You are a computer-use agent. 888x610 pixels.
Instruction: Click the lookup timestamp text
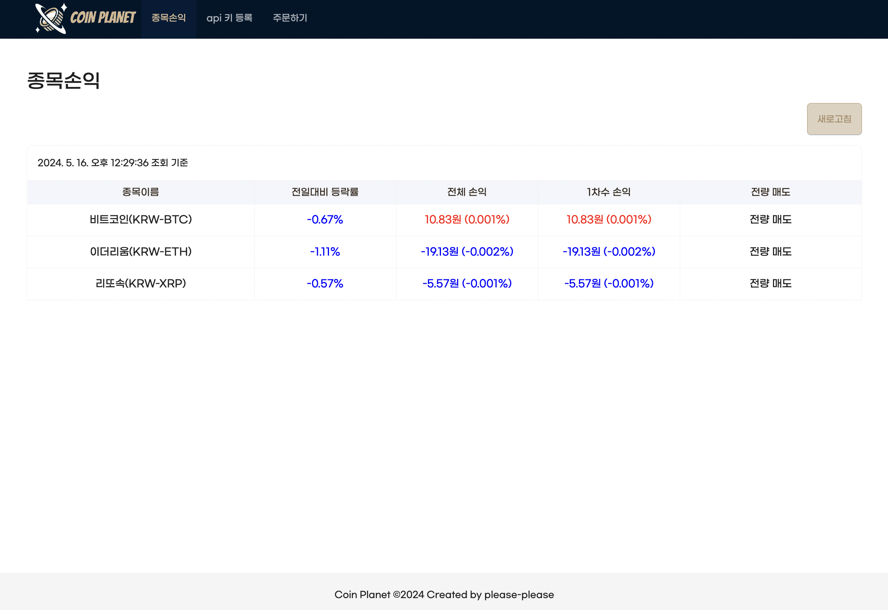tap(113, 163)
